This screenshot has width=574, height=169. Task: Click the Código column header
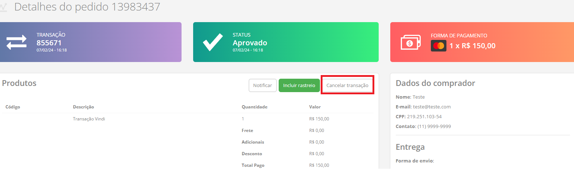[13, 107]
